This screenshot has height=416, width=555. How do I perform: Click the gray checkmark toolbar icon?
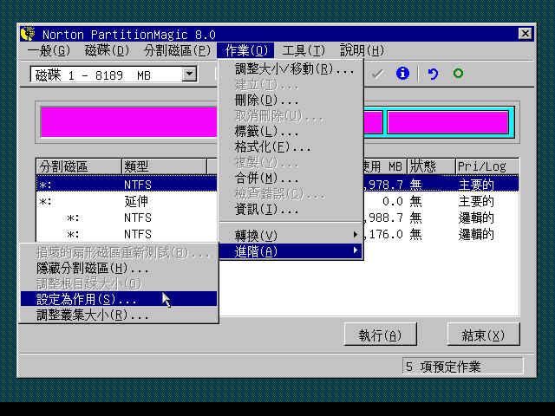377,74
